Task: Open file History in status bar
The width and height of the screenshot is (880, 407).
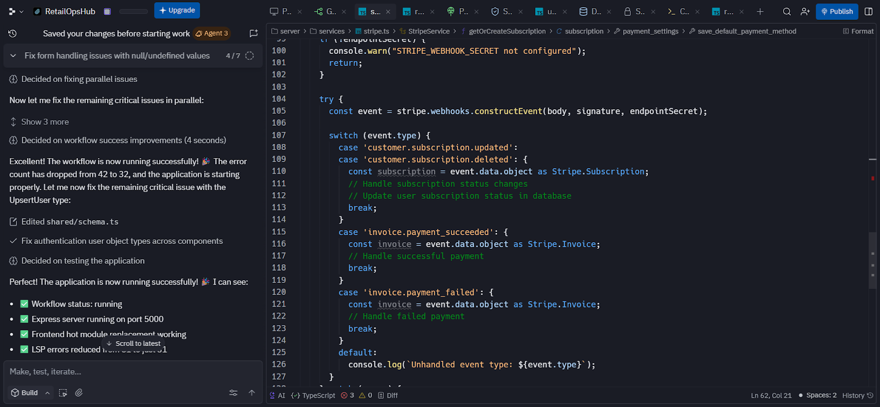Action: pyautogui.click(x=857, y=395)
